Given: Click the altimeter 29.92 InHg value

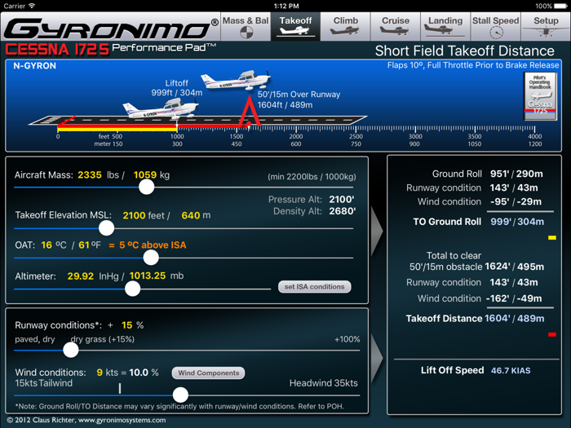Looking at the screenshot, I should [81, 276].
